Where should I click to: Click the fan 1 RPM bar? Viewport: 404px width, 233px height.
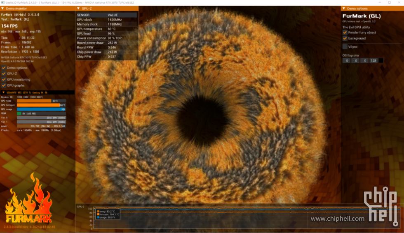pos(42,122)
